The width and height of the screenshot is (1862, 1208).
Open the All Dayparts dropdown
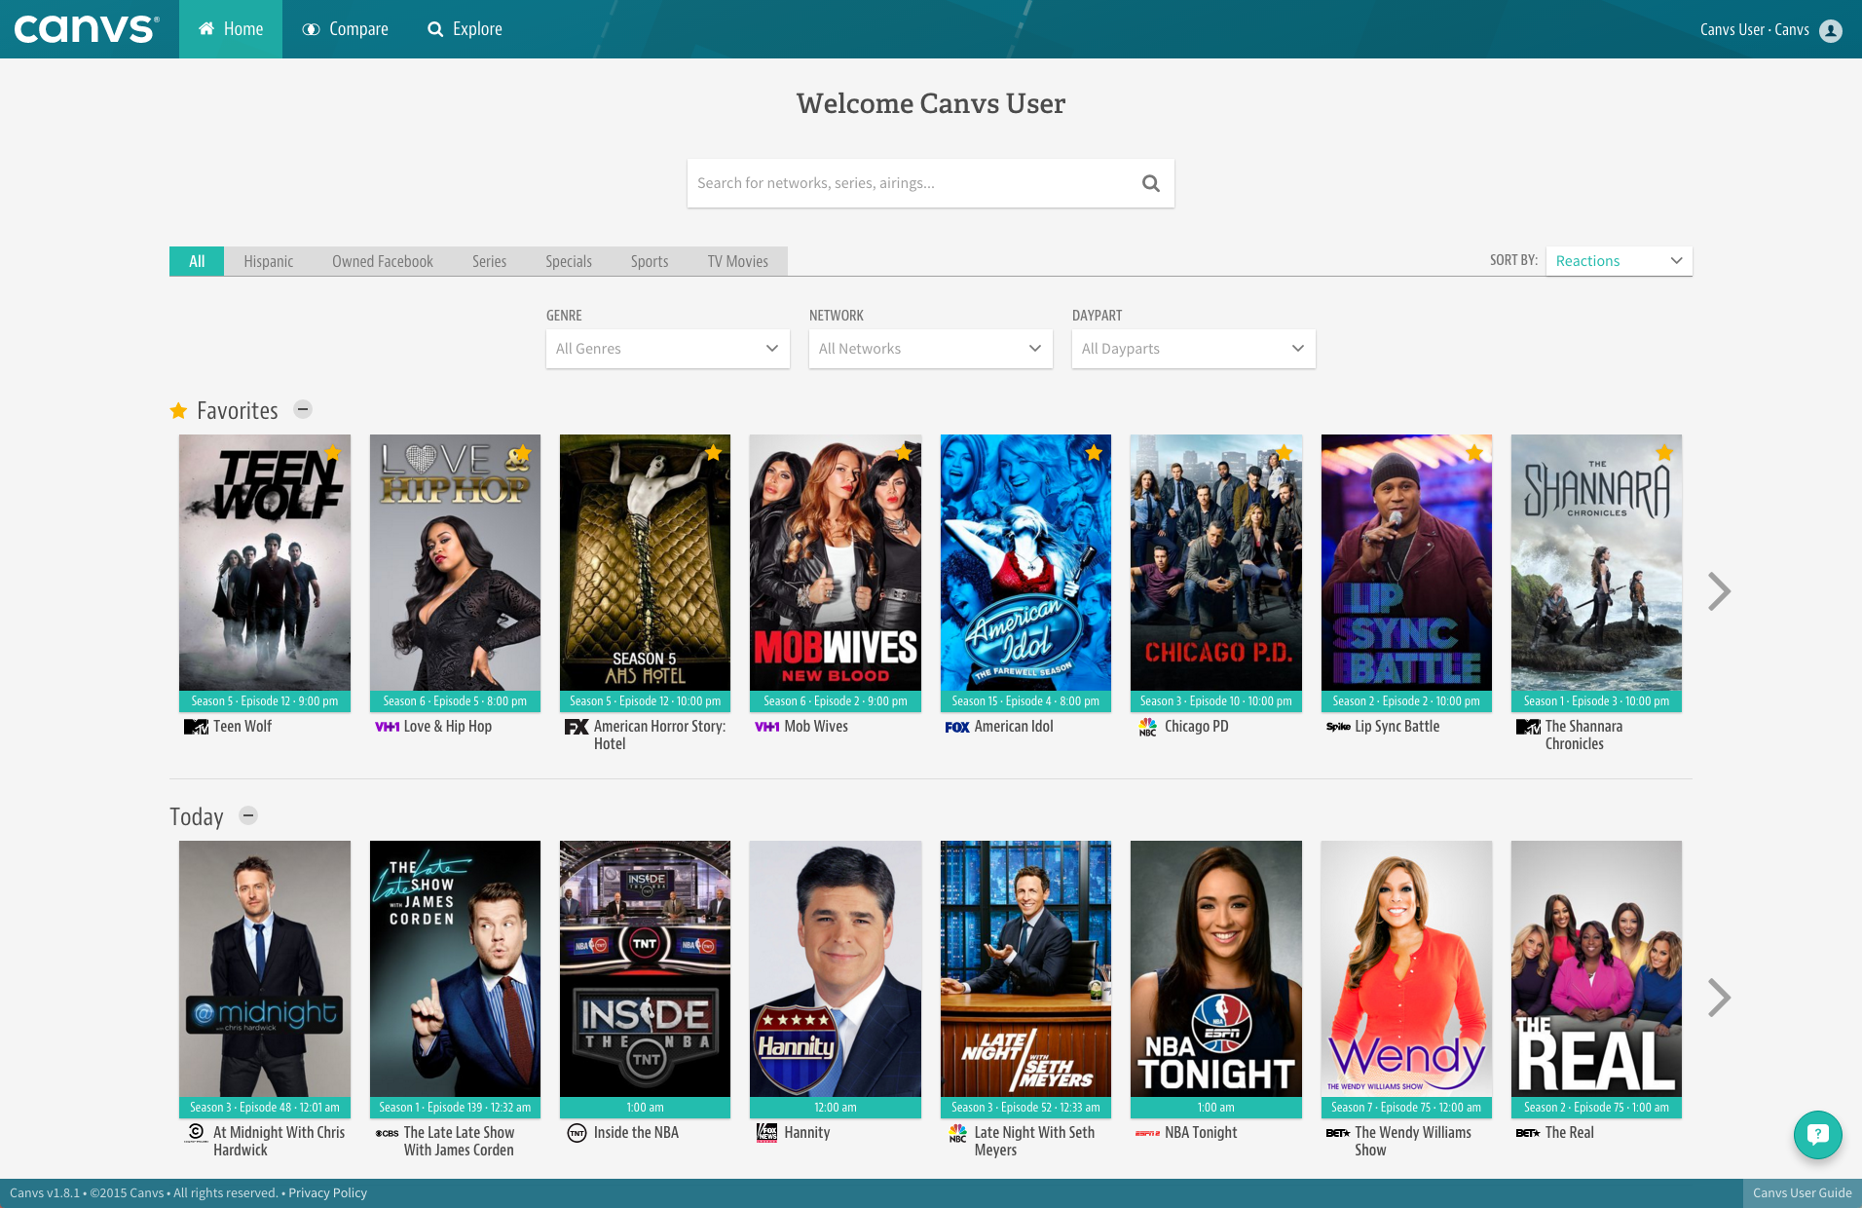1193,349
